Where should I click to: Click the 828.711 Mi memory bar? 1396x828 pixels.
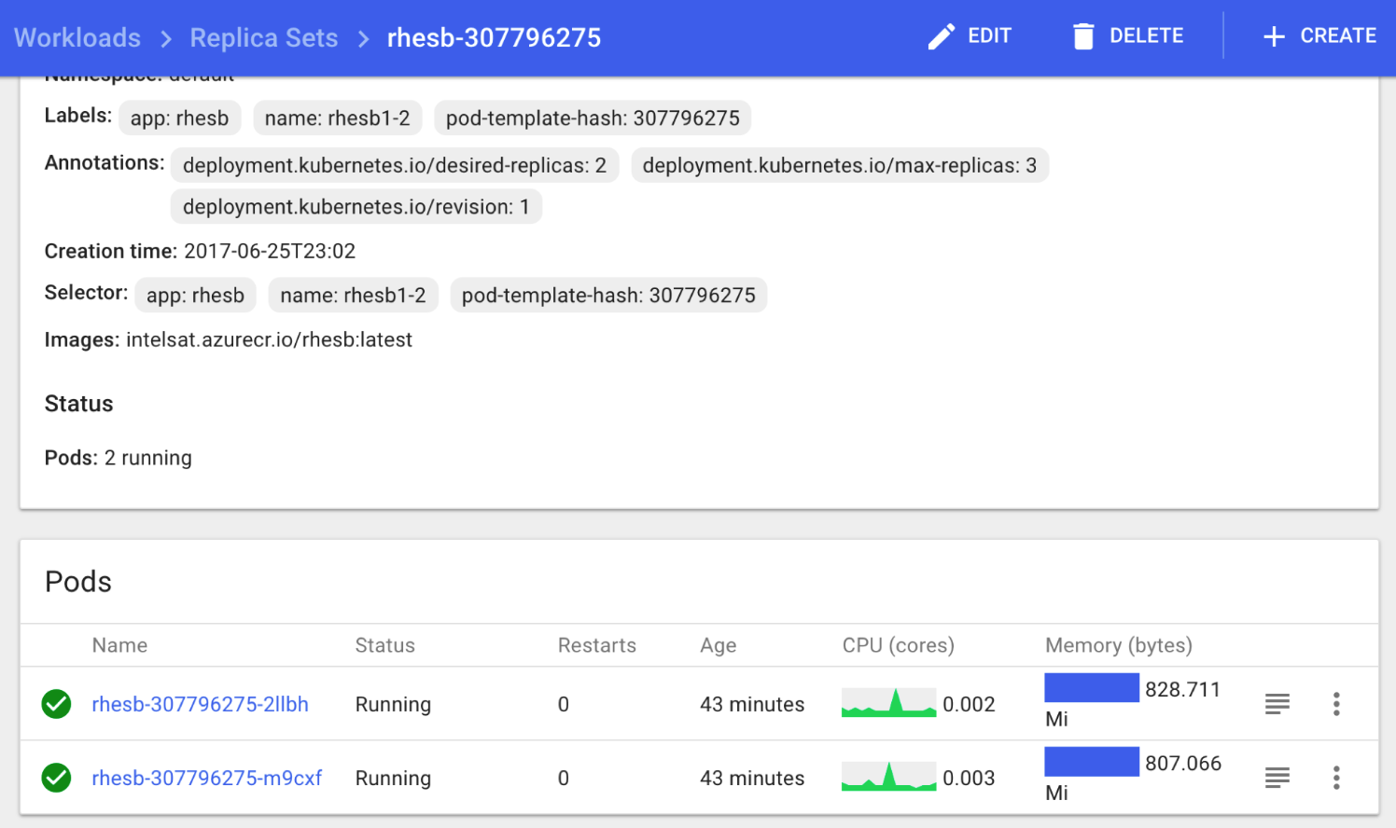(1091, 688)
